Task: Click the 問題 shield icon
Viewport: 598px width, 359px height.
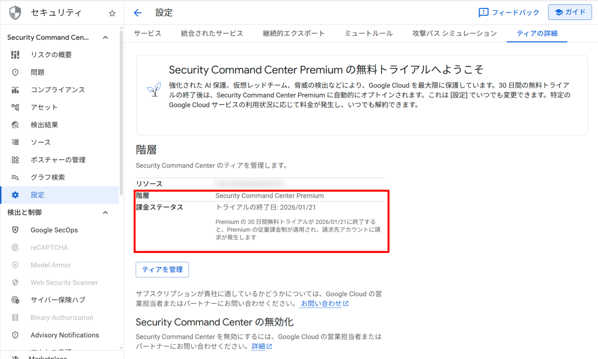Action: click(15, 72)
